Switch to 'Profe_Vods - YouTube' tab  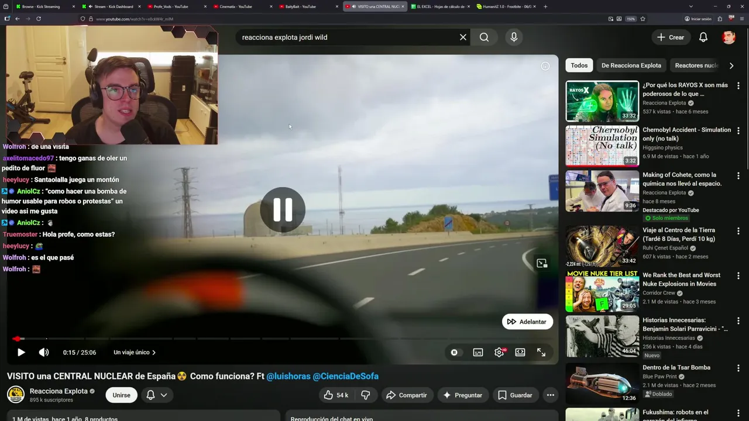176,6
